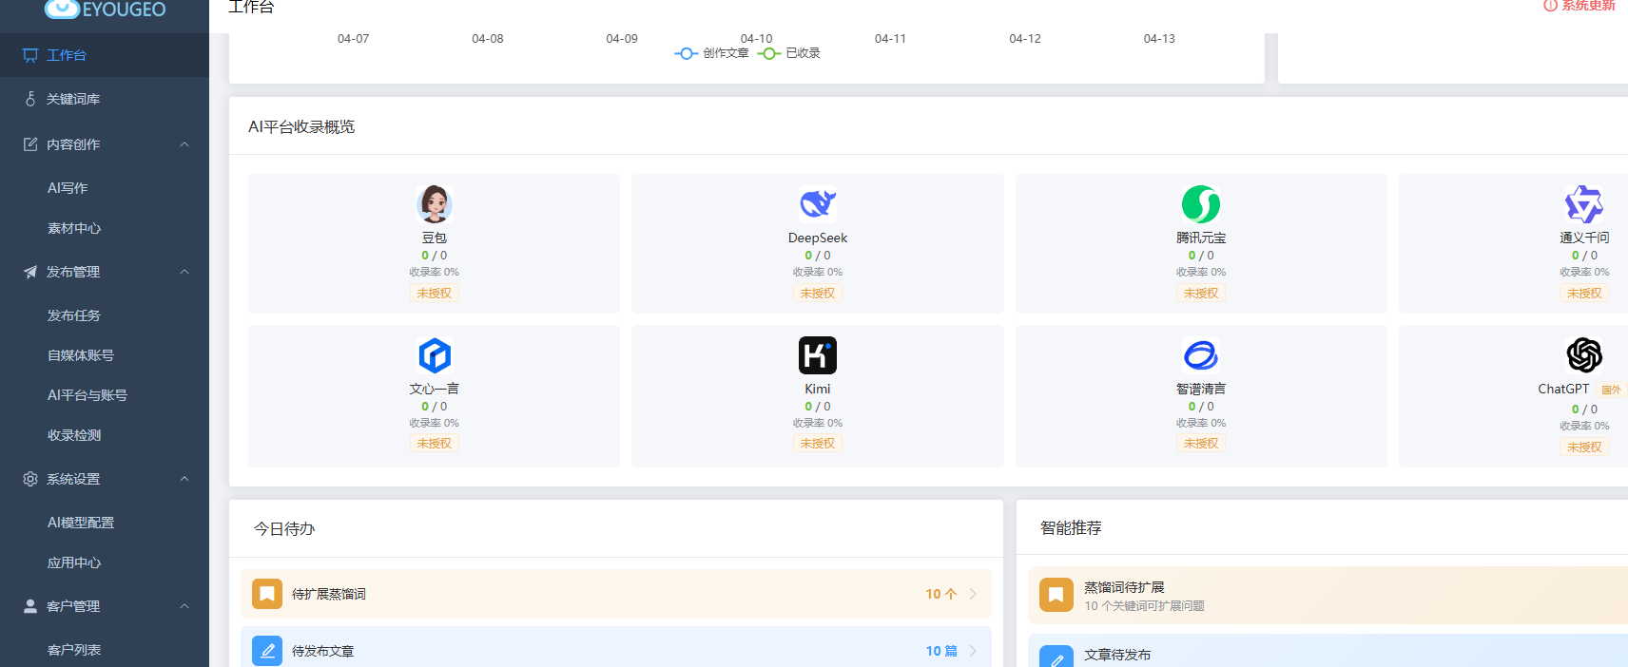Click the Kimi platform icon
Screen dimensions: 1628x667
(817, 355)
